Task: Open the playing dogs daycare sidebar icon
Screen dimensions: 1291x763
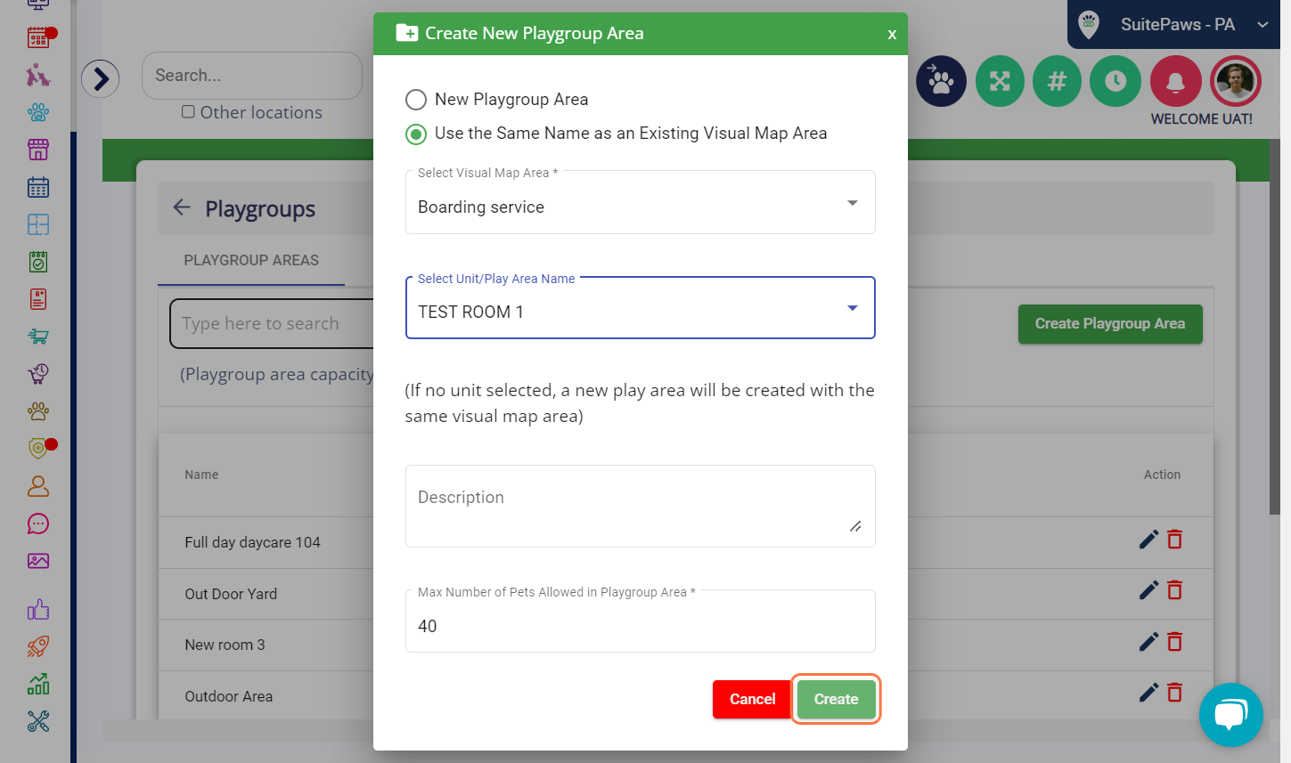Action: tap(38, 75)
